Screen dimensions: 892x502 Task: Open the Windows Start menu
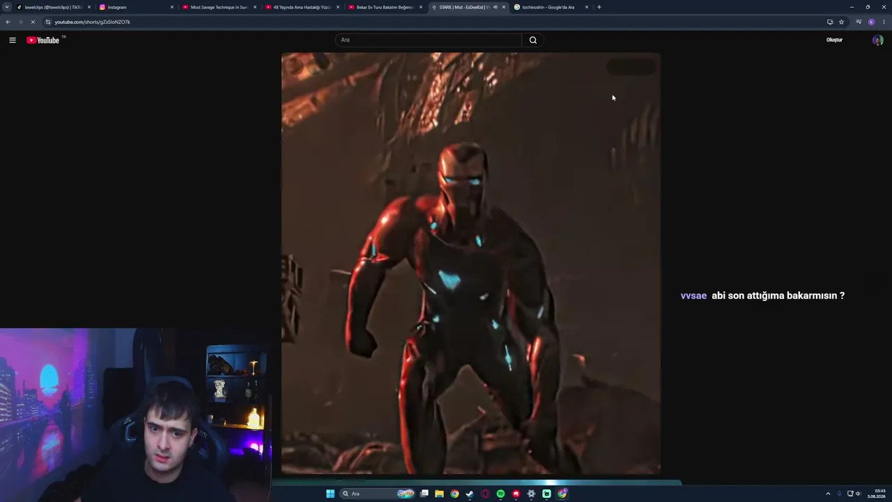pyautogui.click(x=330, y=494)
